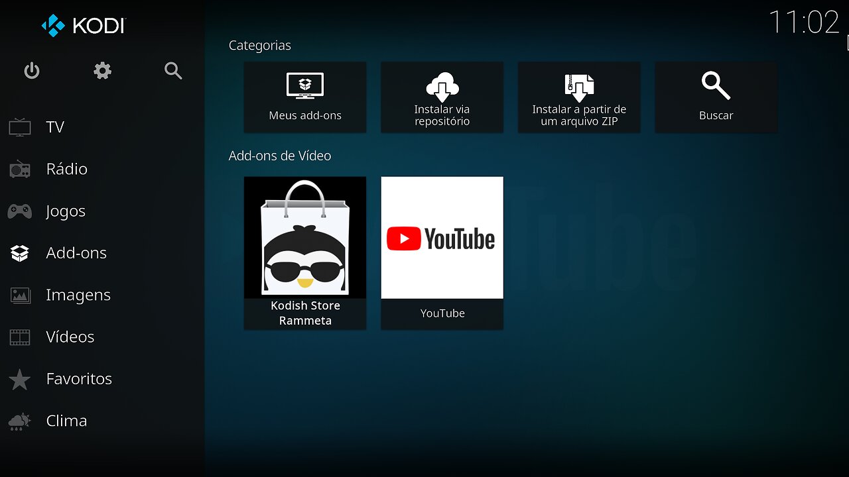Click the Favoritos star icon
The width and height of the screenshot is (849, 477).
coord(20,380)
